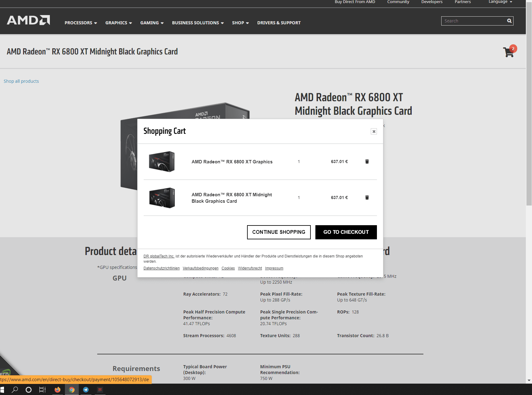
Task: Expand the Gaming menu
Action: click(152, 23)
